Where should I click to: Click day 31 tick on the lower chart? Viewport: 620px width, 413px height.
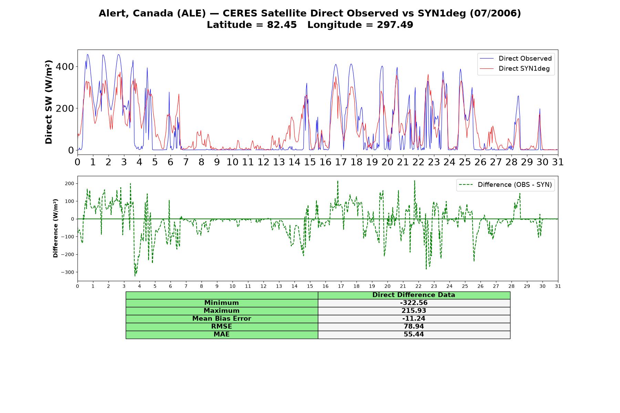558,286
